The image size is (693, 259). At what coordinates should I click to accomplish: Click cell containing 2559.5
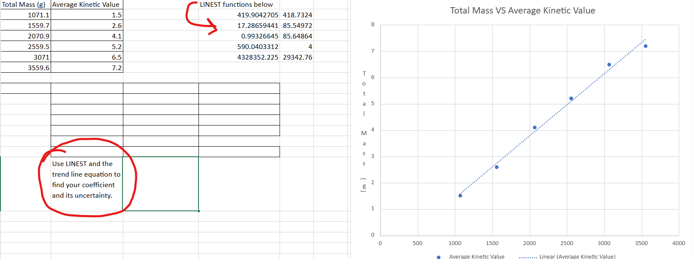(x=25, y=46)
